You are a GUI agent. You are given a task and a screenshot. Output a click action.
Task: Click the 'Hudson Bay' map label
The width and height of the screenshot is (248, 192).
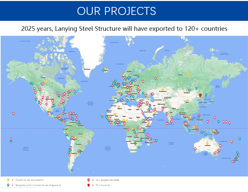tap(61, 78)
